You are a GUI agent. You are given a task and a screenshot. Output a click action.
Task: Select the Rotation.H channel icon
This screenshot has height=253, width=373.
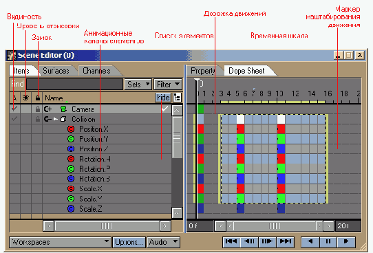tap(71, 159)
